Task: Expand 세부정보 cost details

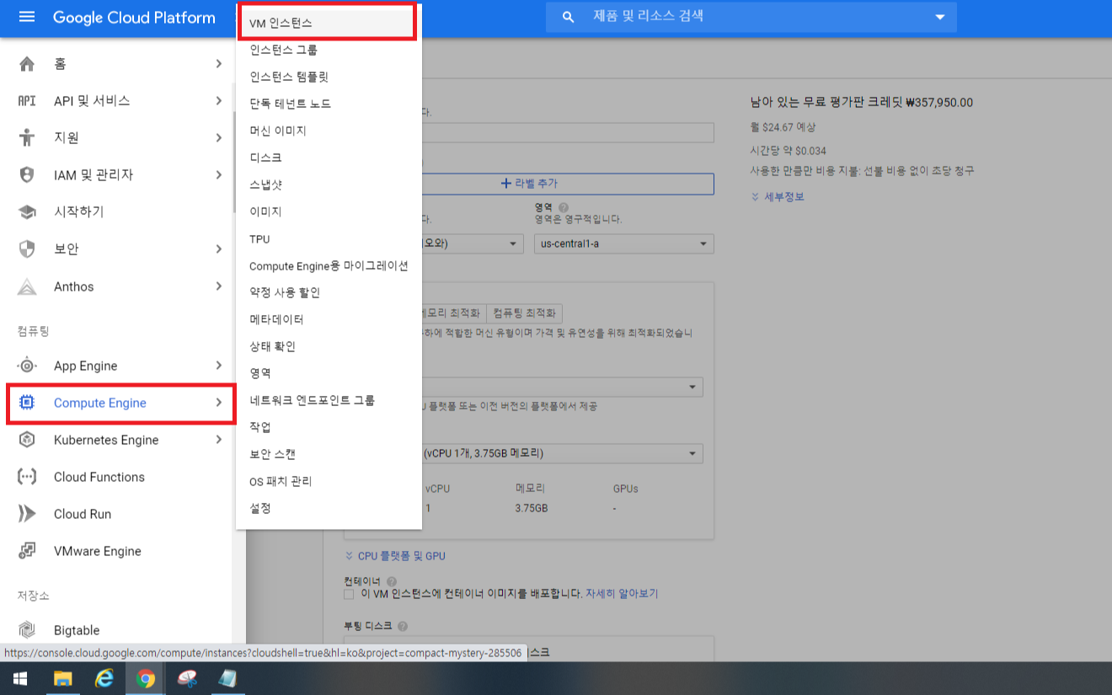Action: click(777, 196)
